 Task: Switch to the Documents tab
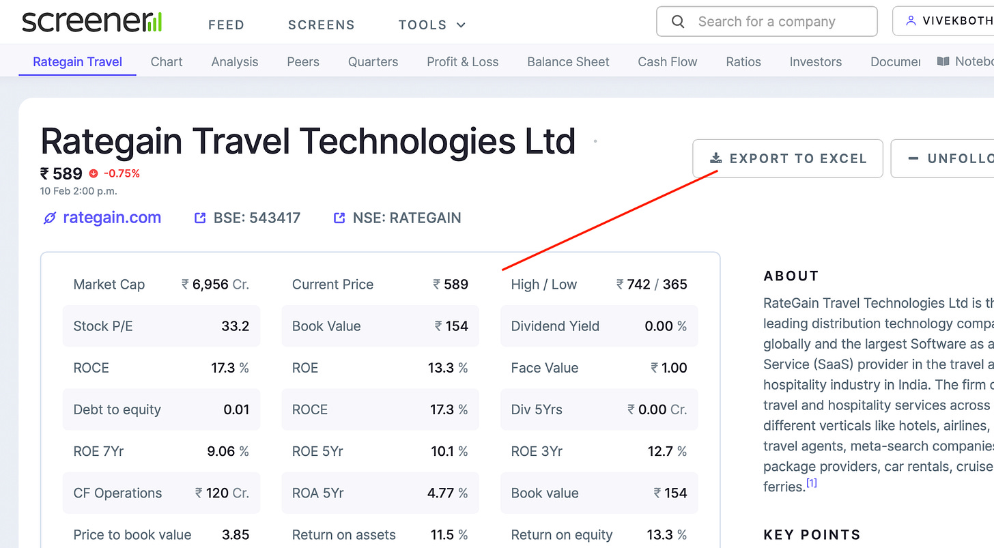[x=896, y=61]
